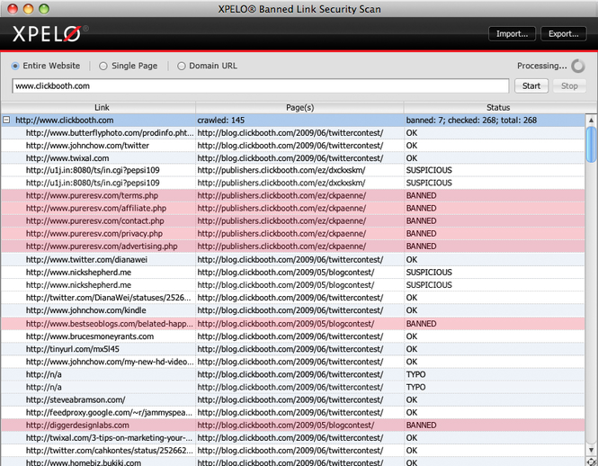Stop the running scan
The height and width of the screenshot is (466, 598).
pos(569,85)
